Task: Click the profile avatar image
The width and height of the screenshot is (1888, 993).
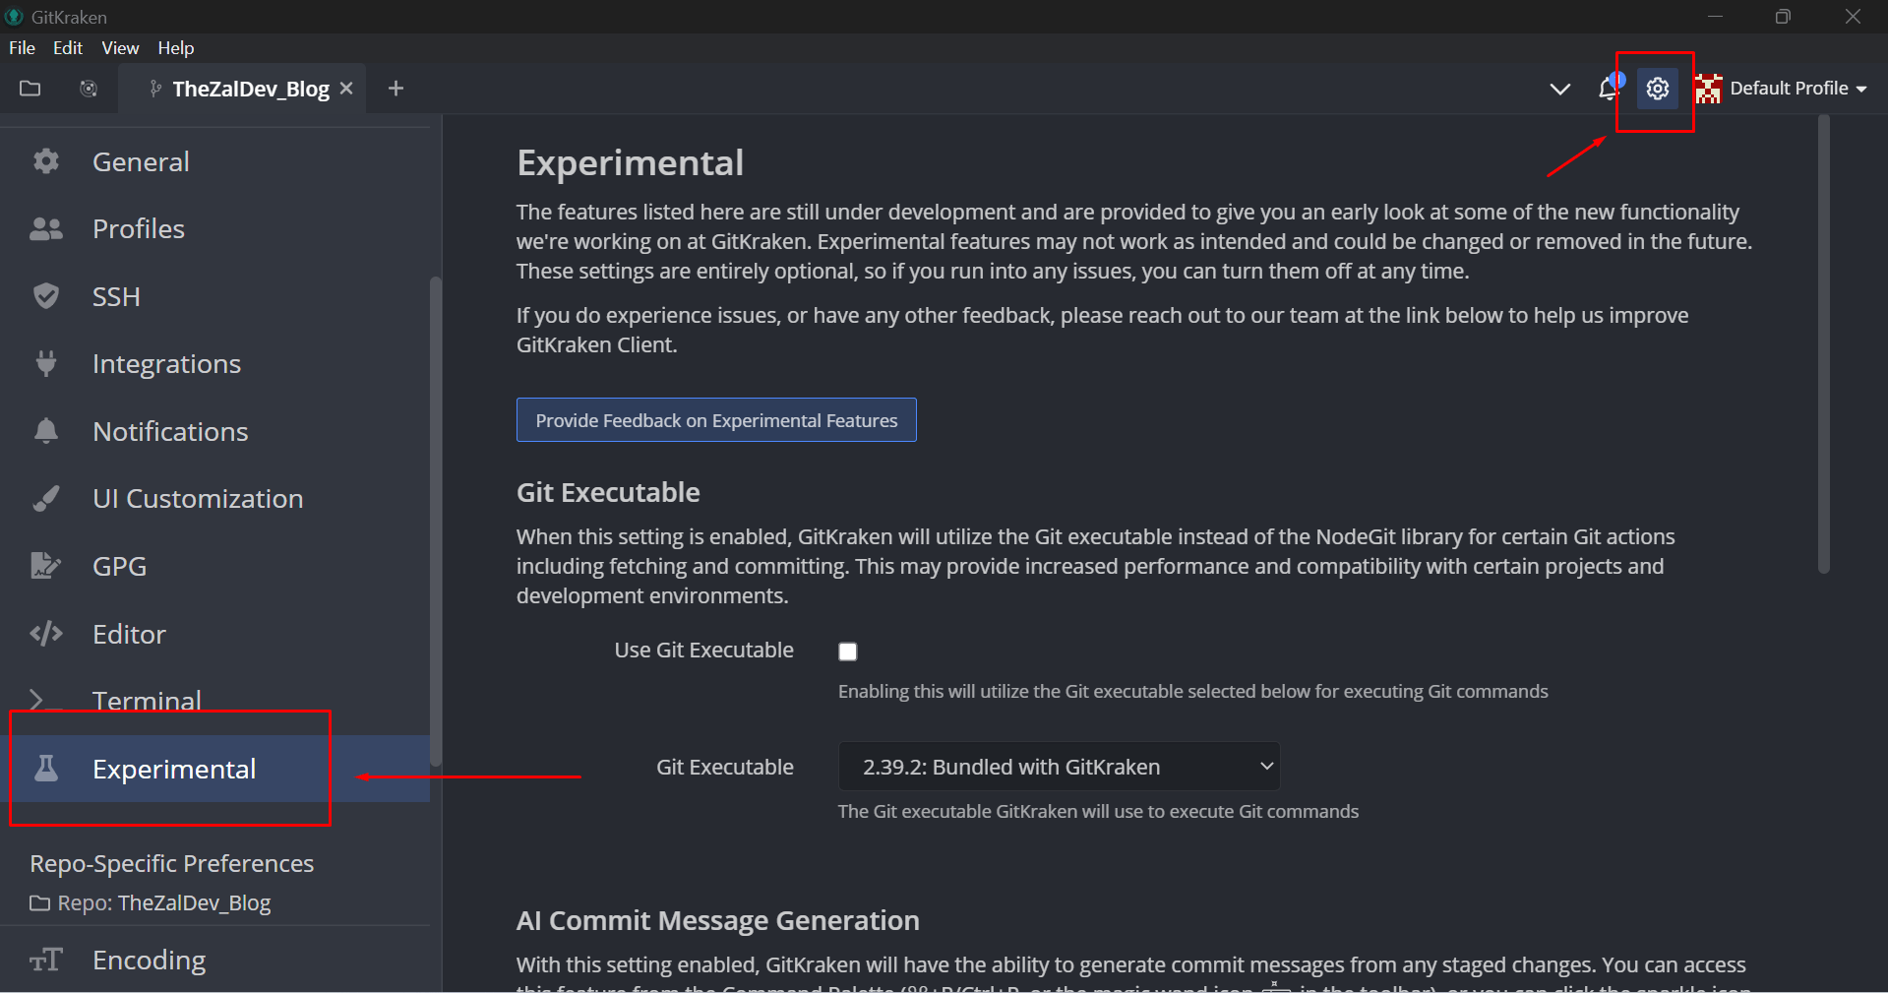Action: (x=1708, y=89)
